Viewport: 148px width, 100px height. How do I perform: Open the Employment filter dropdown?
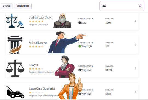pos(23,6)
